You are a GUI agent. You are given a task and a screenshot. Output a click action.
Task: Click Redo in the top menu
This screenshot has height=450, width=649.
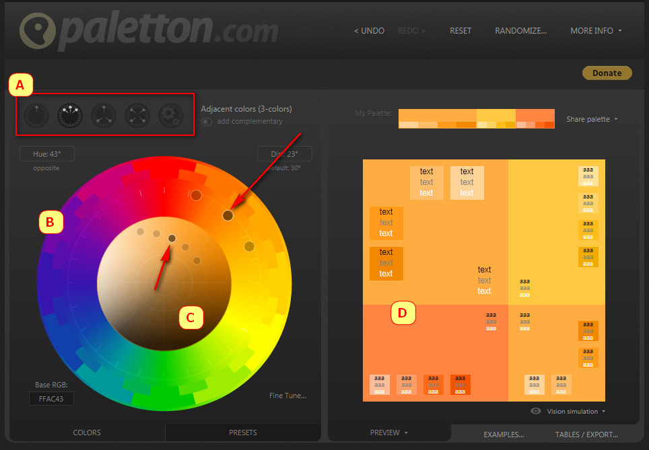coord(411,31)
